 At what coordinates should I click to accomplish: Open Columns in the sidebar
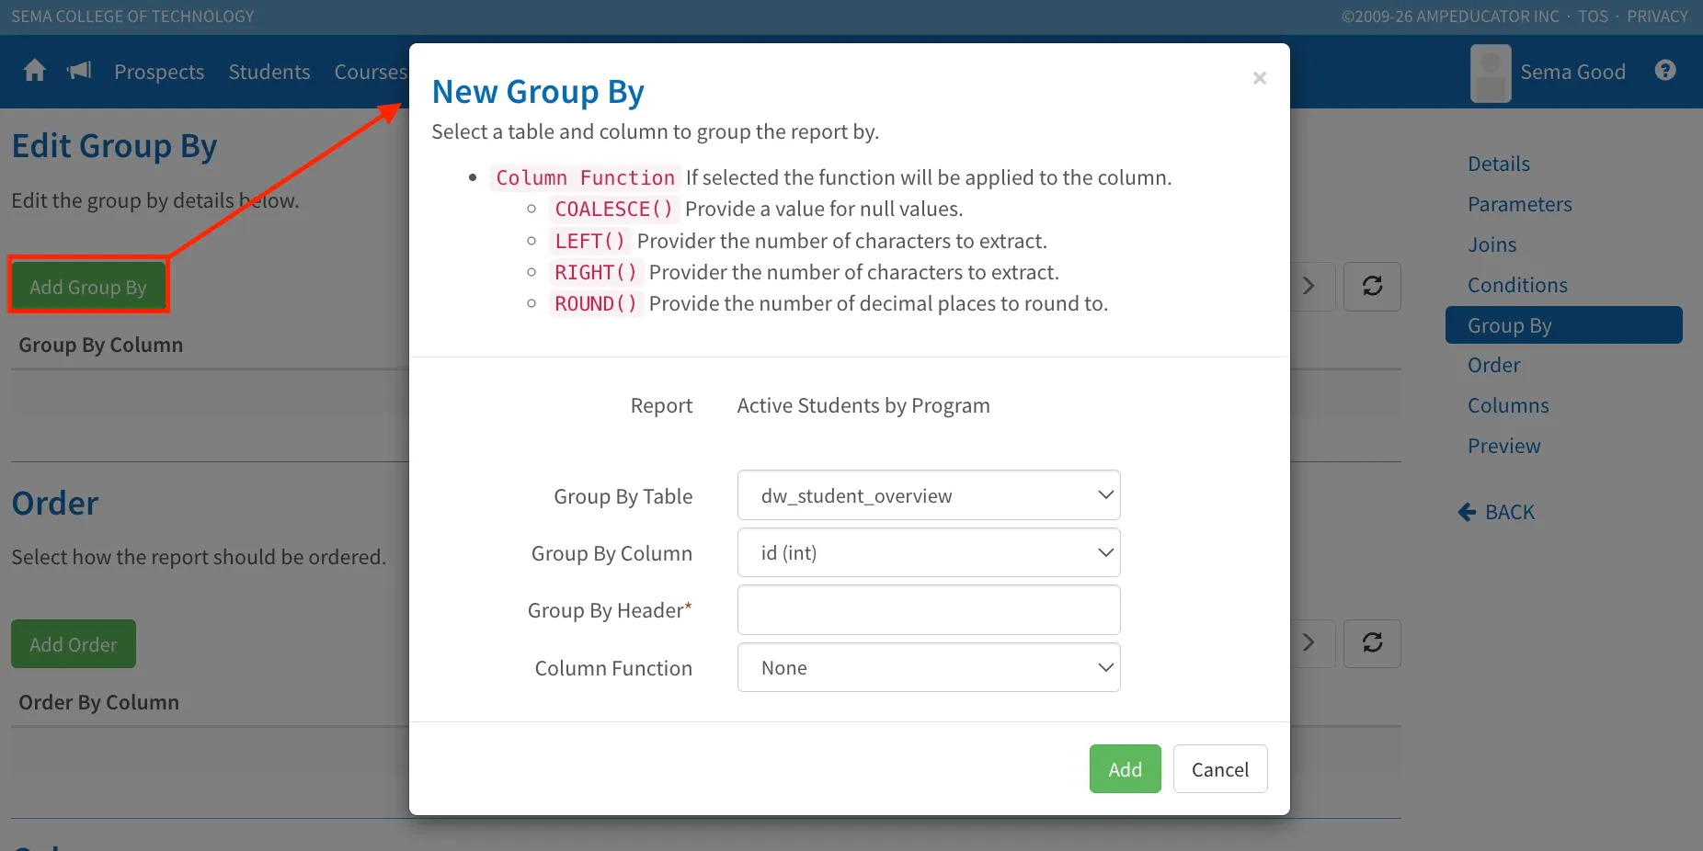coord(1508,405)
